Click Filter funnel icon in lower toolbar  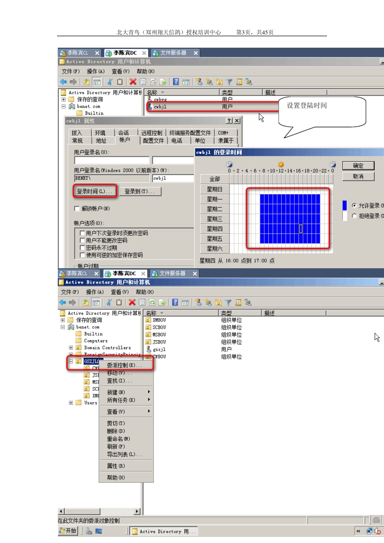(228, 303)
